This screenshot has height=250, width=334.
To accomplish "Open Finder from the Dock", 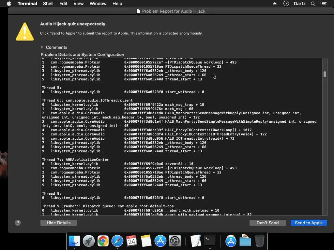I will point(74,241).
